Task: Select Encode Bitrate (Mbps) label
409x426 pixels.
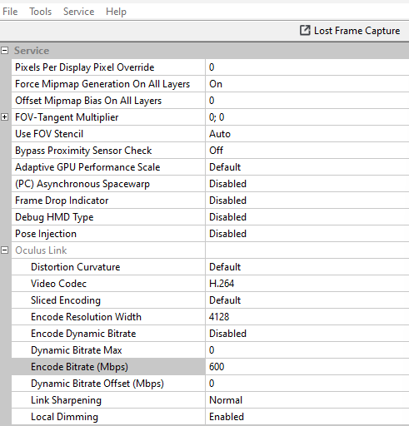Action: pos(79,367)
